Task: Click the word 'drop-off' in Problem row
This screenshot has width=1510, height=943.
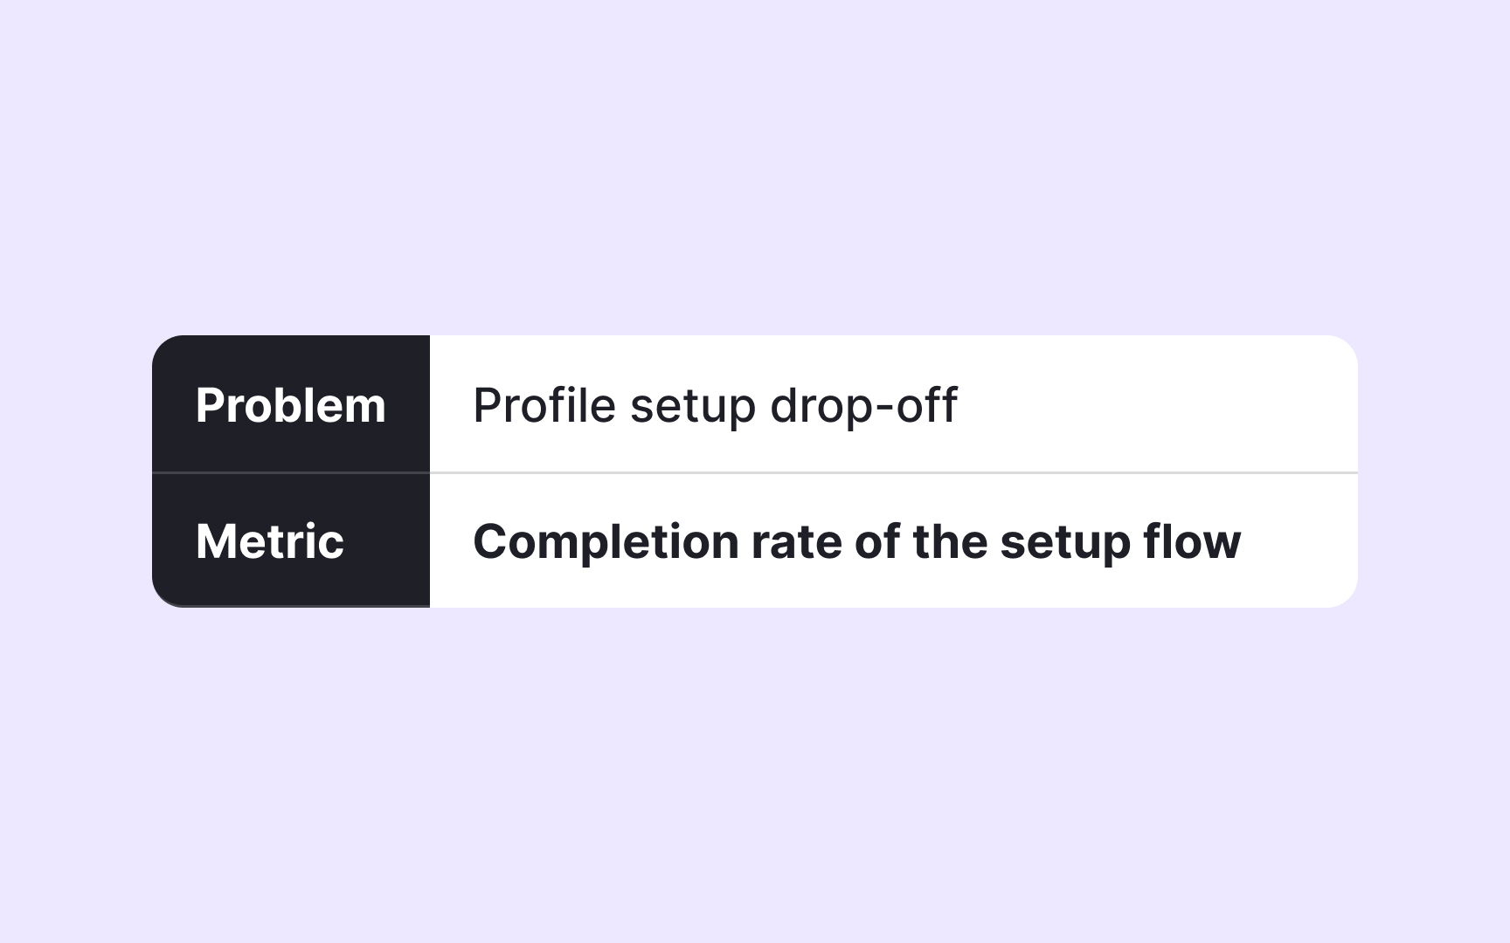Action: click(863, 405)
